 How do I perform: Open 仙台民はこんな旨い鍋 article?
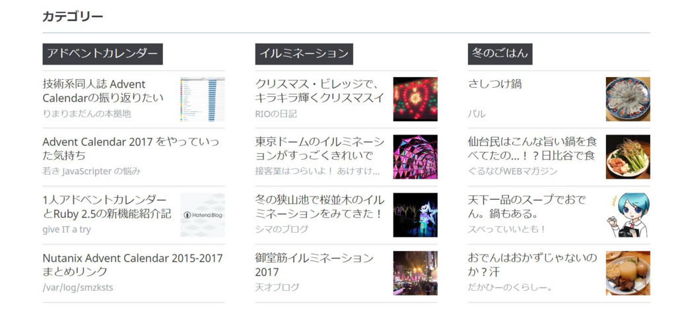point(531,148)
